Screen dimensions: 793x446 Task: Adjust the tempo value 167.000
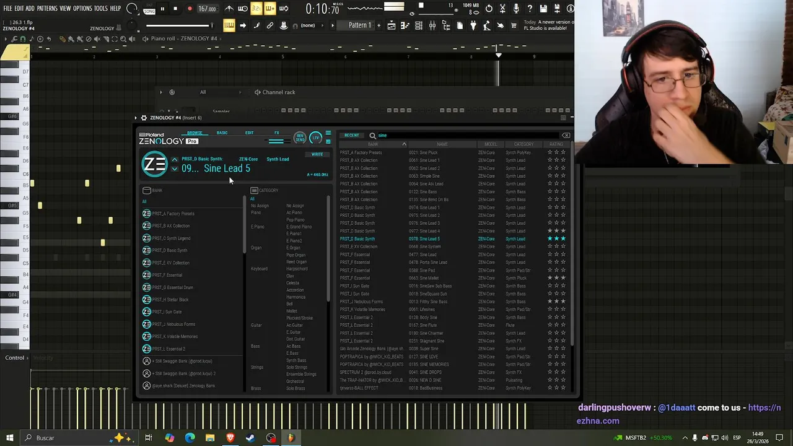pos(208,9)
